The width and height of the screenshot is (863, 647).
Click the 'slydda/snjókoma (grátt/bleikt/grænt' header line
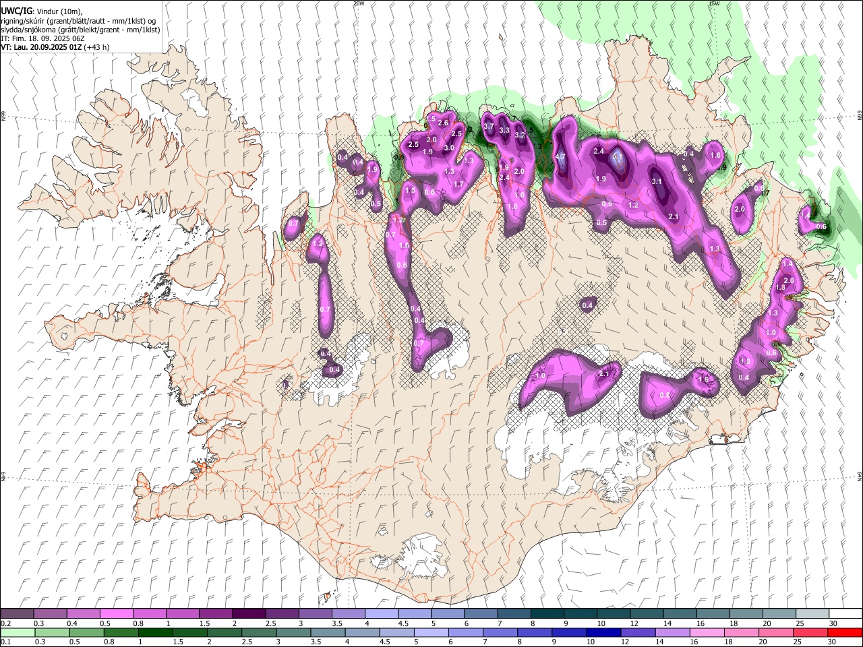(x=80, y=30)
